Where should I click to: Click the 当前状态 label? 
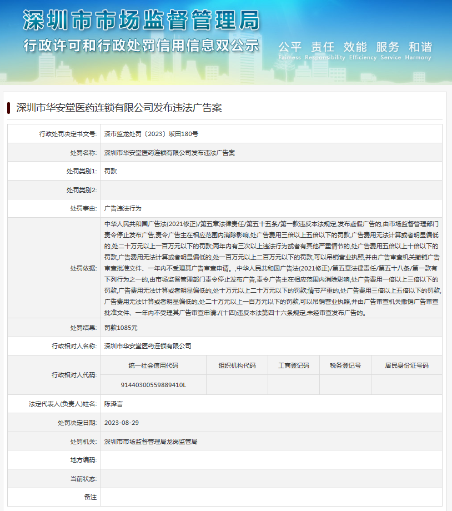tap(83, 479)
